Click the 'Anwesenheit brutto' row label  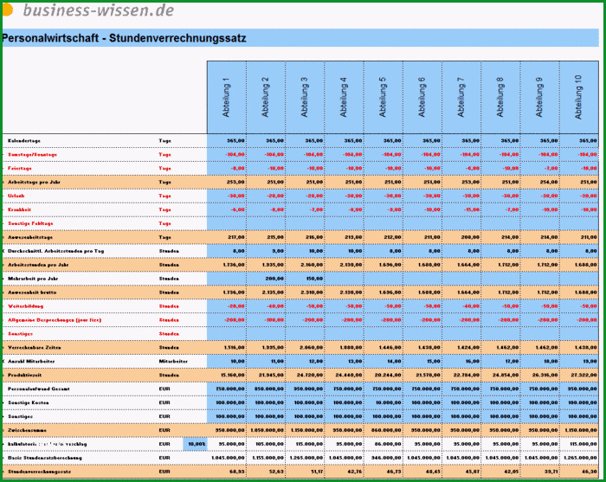[32, 292]
